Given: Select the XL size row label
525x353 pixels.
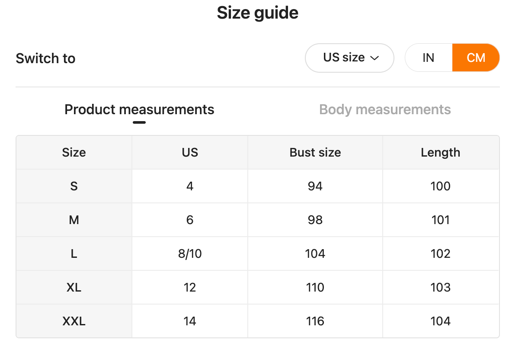Looking at the screenshot, I should click(x=74, y=287).
